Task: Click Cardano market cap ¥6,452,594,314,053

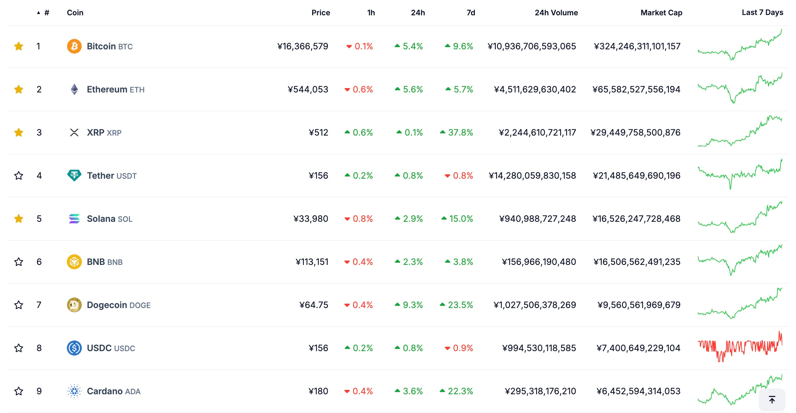Action: (639, 391)
